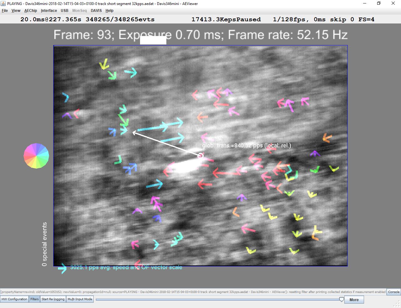Screen dimensions: 401x308
Task: Toggle Multi-Input Mode
Action: click(x=80, y=299)
